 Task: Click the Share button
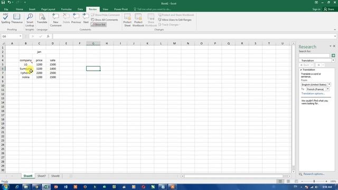(x=328, y=9)
